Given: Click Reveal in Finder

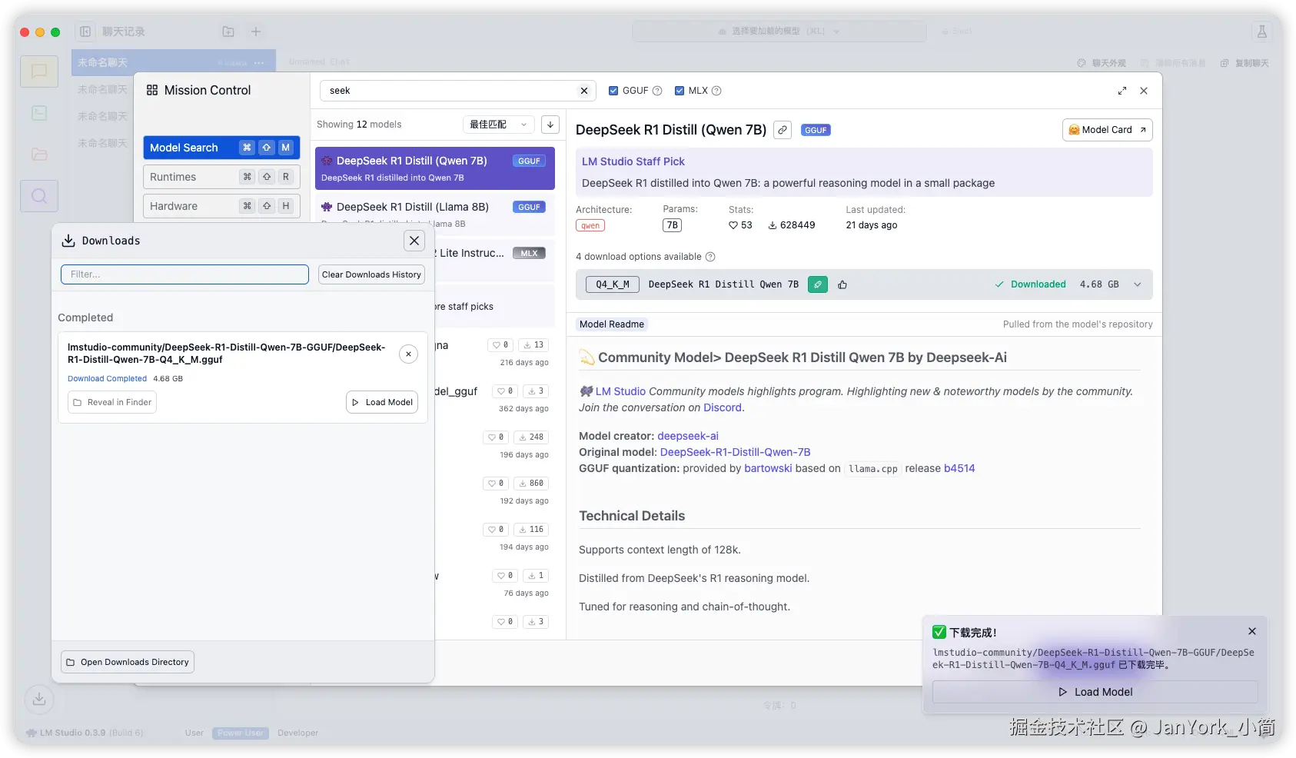Looking at the screenshot, I should tap(112, 402).
